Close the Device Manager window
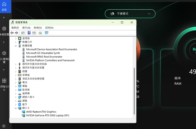Image resolution: width=196 pixels, height=129 pixels. 132,22
